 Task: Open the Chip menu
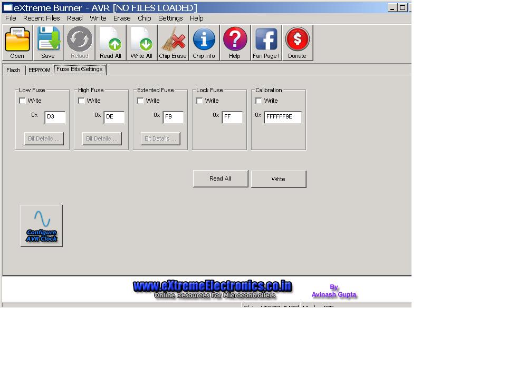[145, 18]
